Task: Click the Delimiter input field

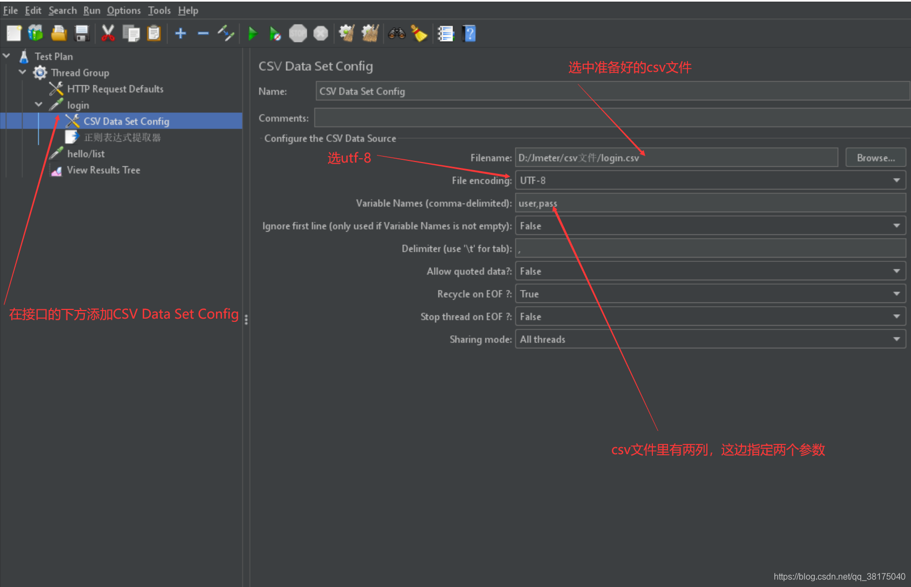Action: [x=710, y=248]
